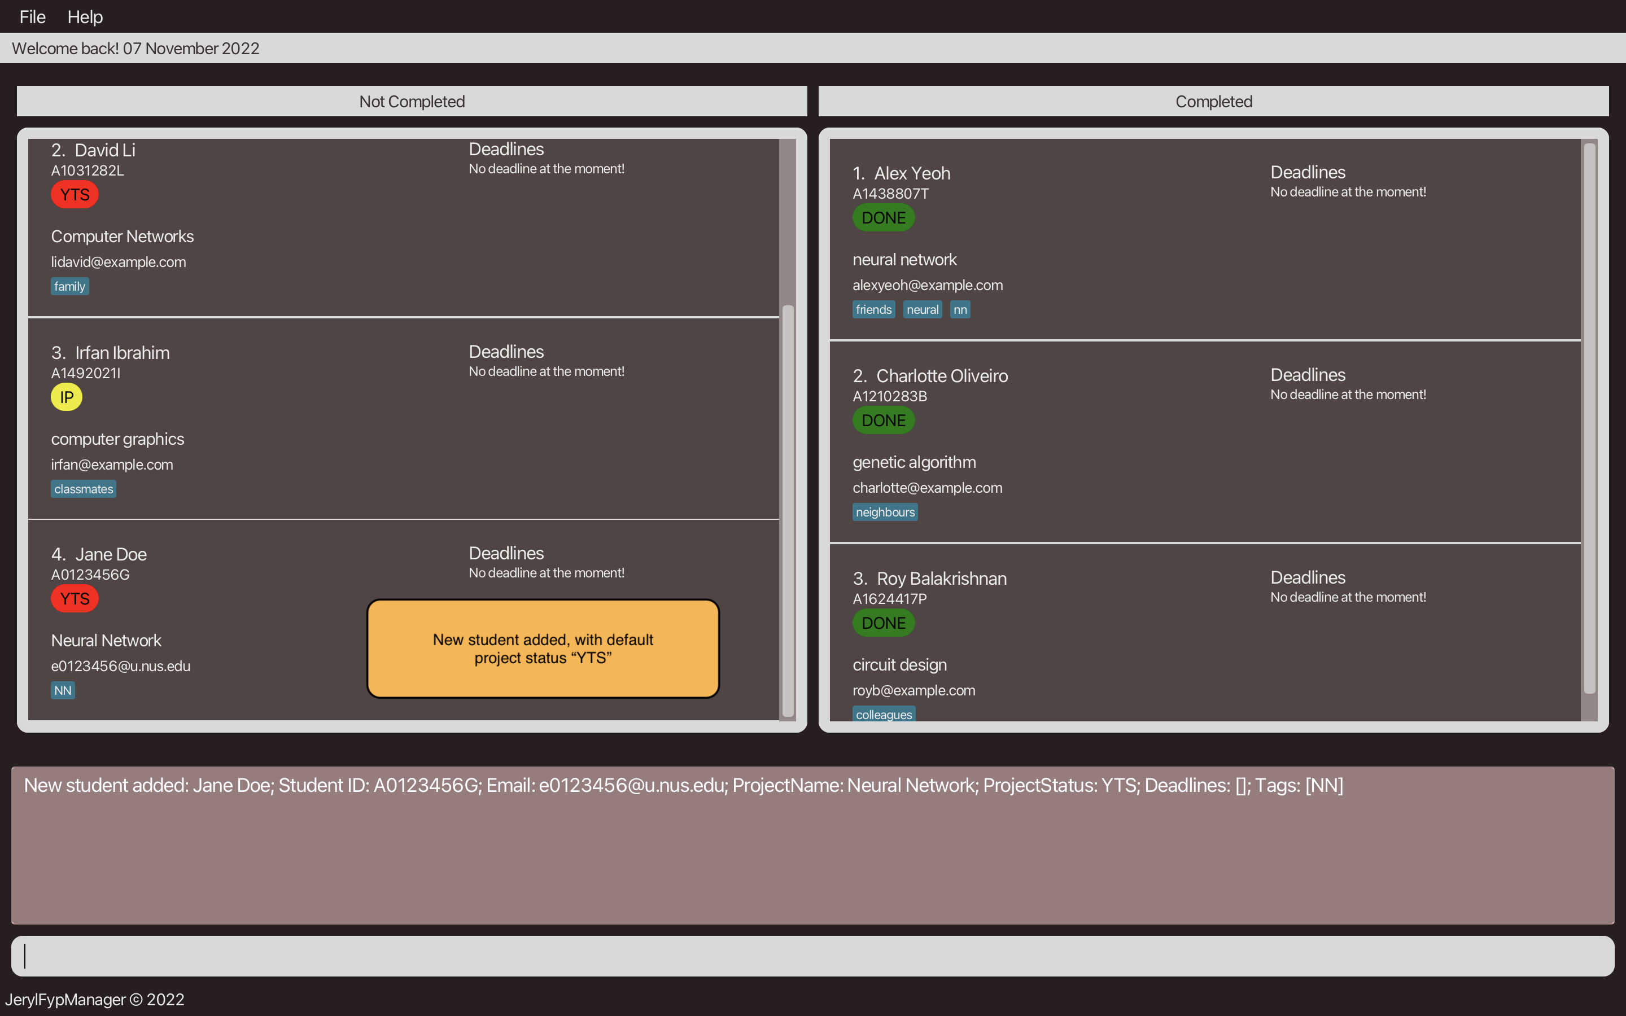This screenshot has width=1626, height=1016.
Task: Click the neighbours tag on Charlotte Oliveiro
Action: click(x=885, y=512)
